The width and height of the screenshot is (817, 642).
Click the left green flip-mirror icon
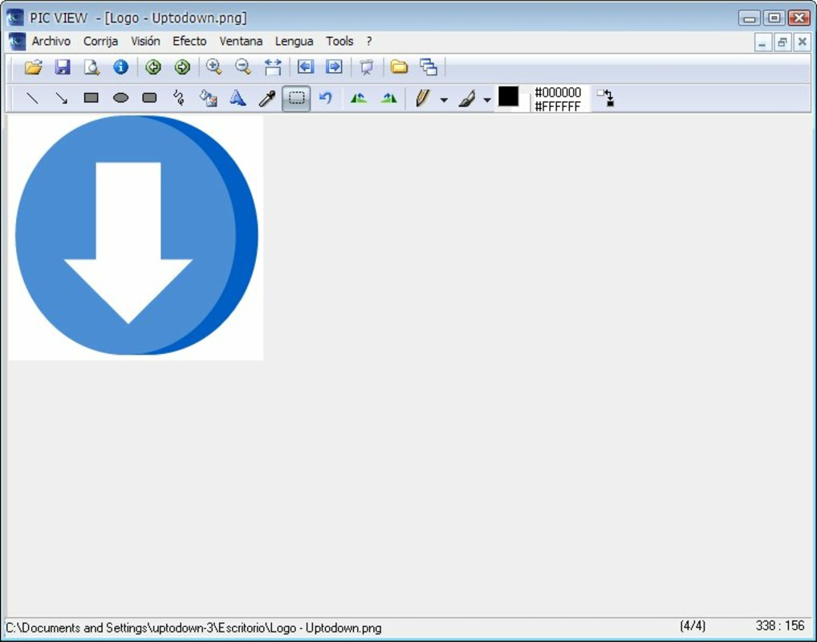click(359, 98)
